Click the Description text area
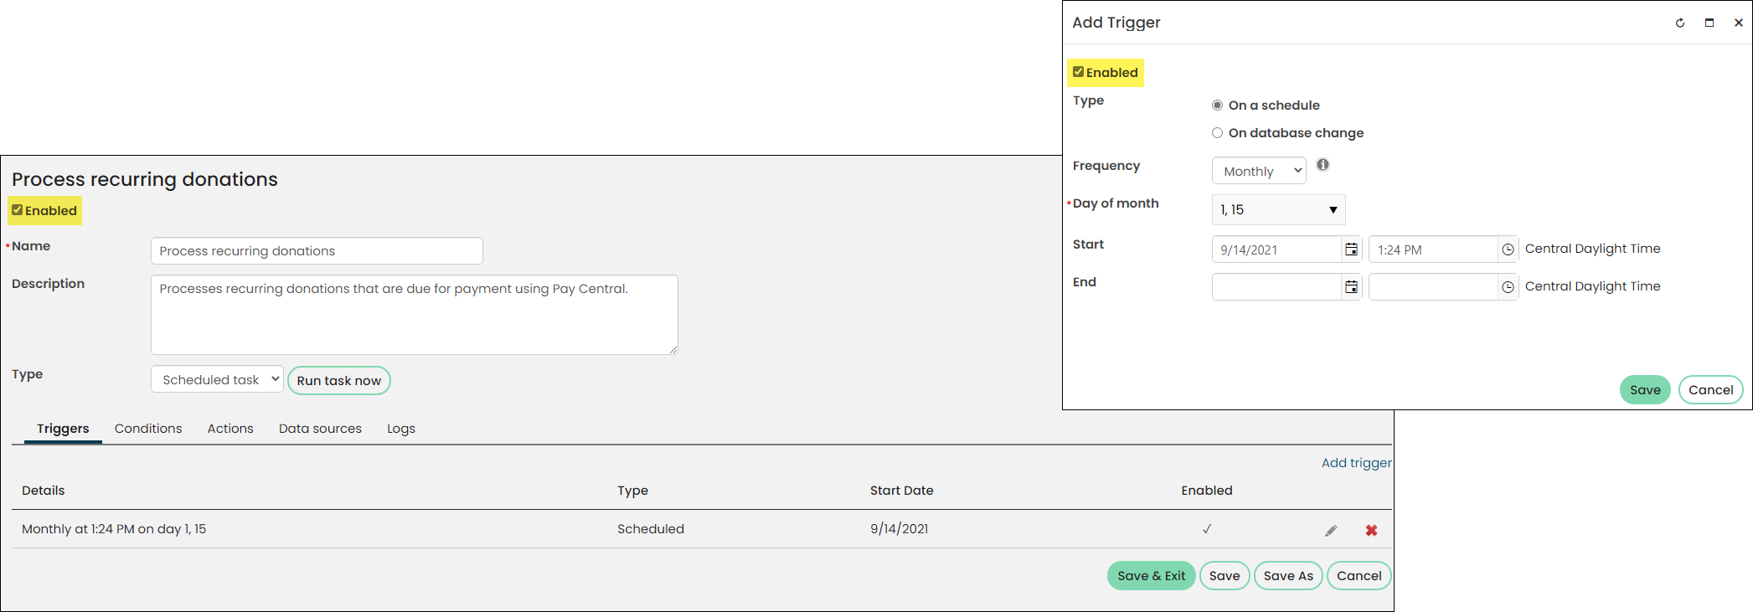The image size is (1753, 612). coord(415,315)
